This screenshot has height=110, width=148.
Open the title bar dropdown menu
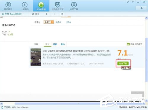point(133,2)
